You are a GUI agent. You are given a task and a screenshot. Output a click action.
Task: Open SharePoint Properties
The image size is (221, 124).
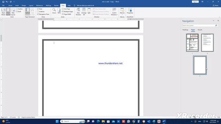130,11
